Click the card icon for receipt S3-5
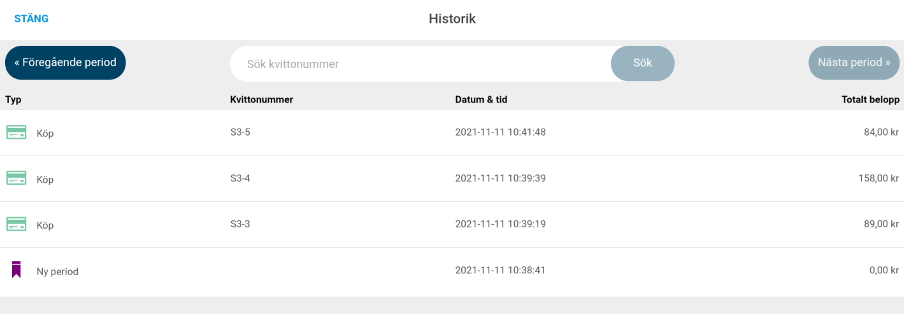Image resolution: width=904 pixels, height=314 pixels. coord(16,132)
